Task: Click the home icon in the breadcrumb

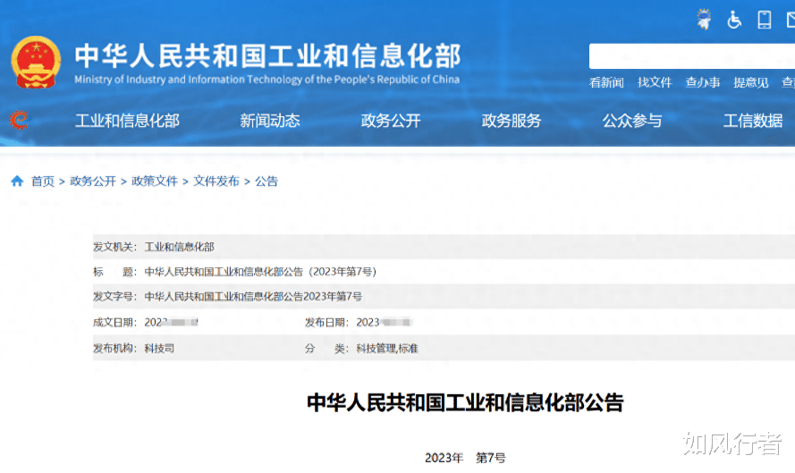Action: [17, 181]
